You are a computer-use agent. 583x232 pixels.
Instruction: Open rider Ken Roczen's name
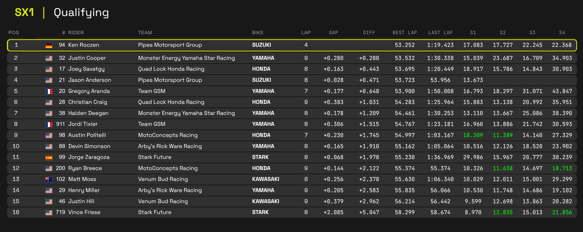84,45
